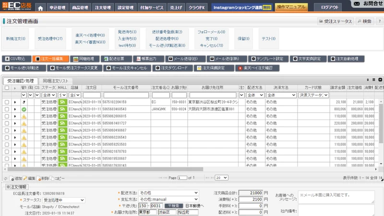Viewport: 384px width, 216px height.
Task: Open 楽天ペイ注文確認 tool
Action: click(257, 68)
